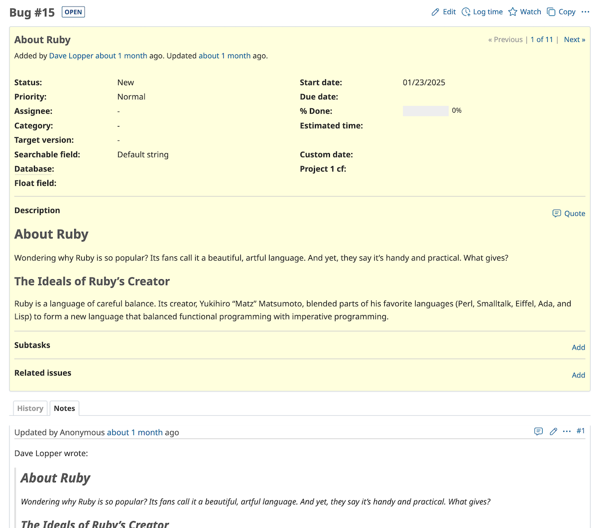Viewport: 598px width, 528px height.
Task: Open the ellipsis actions icon on note #1
Action: 567,432
